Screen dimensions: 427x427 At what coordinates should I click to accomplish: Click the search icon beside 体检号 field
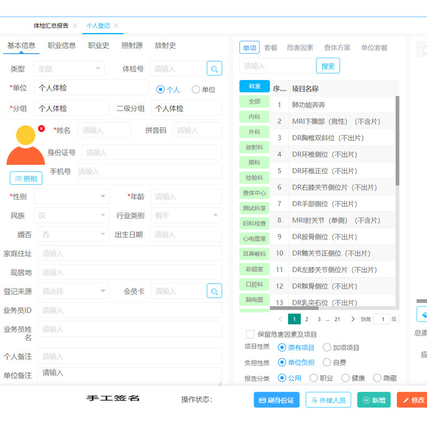pyautogui.click(x=214, y=69)
